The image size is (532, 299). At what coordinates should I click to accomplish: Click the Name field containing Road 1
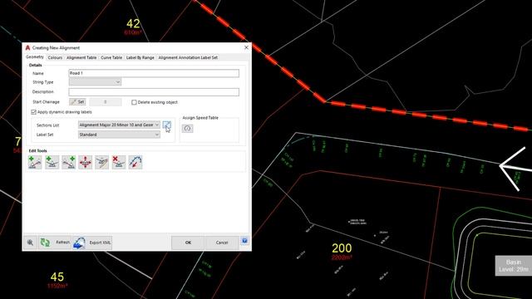point(154,73)
